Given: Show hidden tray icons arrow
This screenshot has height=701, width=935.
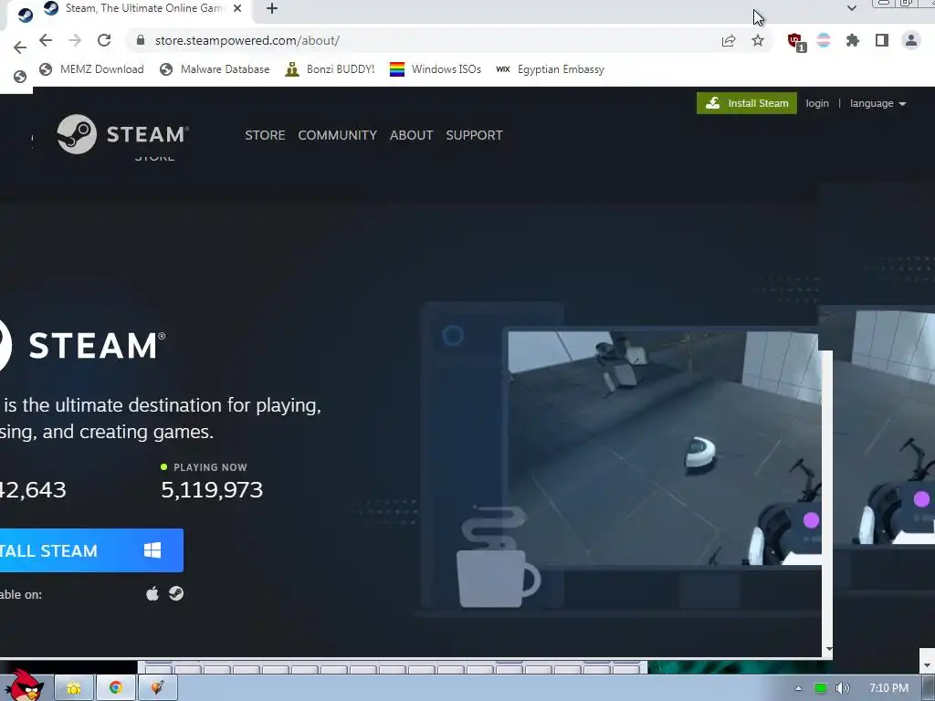Looking at the screenshot, I should click(798, 688).
